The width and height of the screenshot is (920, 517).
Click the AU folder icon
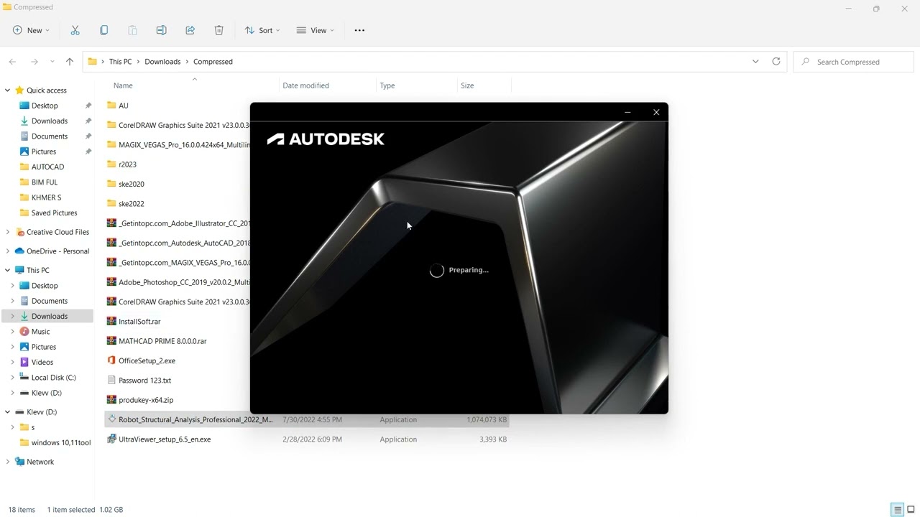pyautogui.click(x=111, y=106)
